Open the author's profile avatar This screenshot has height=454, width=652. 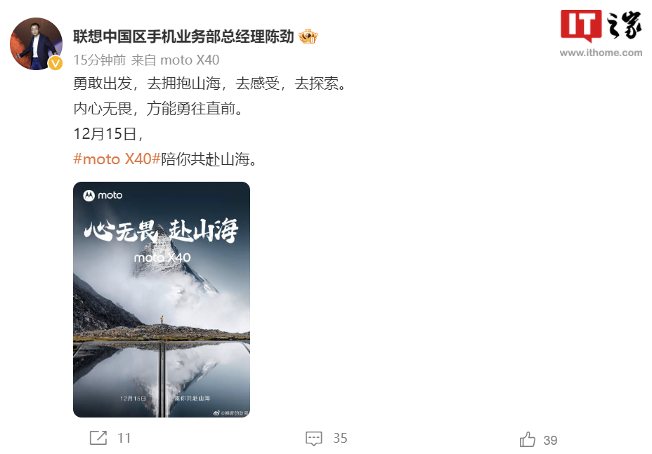click(36, 44)
